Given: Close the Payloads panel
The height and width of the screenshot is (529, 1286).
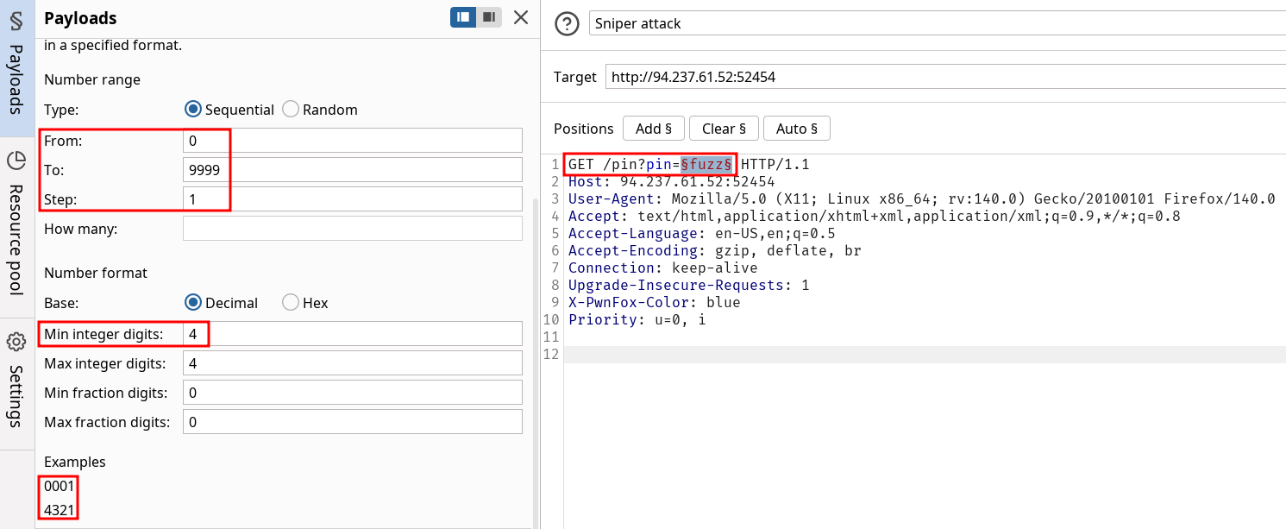Looking at the screenshot, I should point(520,17).
